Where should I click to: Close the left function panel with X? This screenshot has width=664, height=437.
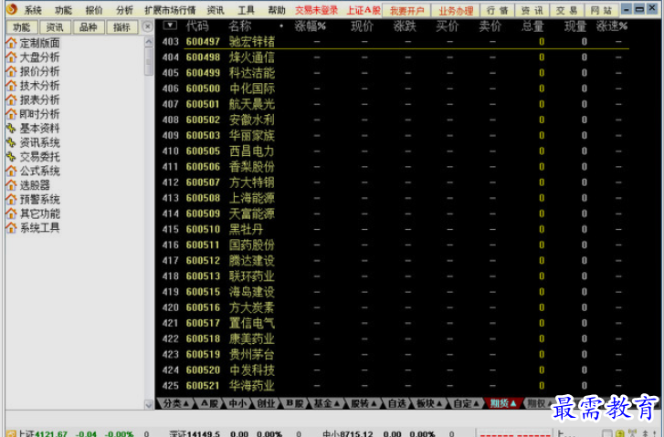click(x=147, y=26)
